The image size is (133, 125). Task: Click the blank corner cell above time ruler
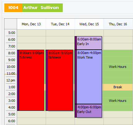[x=11, y=24]
